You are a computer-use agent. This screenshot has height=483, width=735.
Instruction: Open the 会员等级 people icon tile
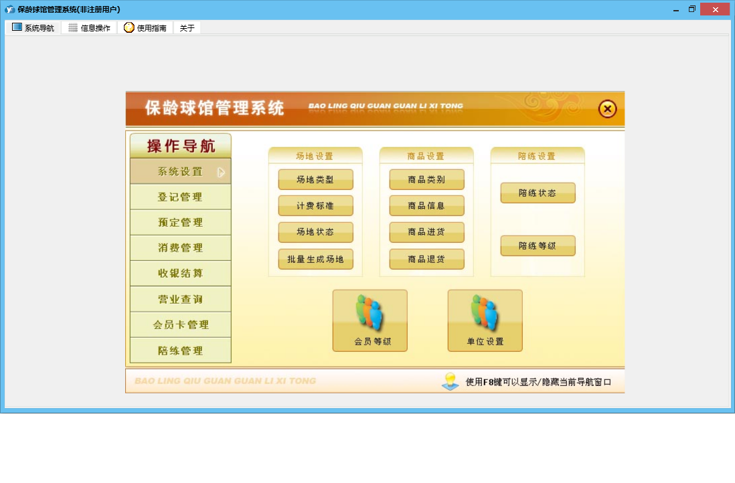click(370, 320)
